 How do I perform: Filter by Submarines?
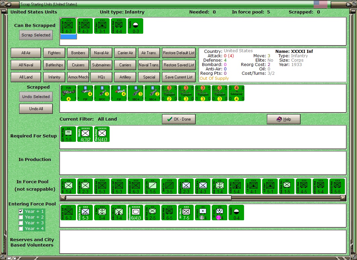click(101, 65)
